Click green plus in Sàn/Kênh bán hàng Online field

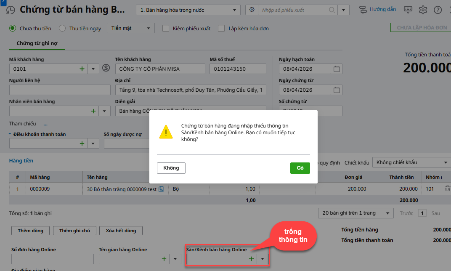251,259
